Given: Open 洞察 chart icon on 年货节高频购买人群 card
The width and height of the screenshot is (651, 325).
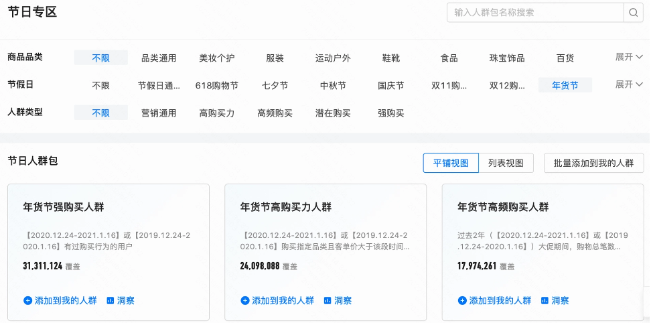Looking at the screenshot, I should 545,301.
